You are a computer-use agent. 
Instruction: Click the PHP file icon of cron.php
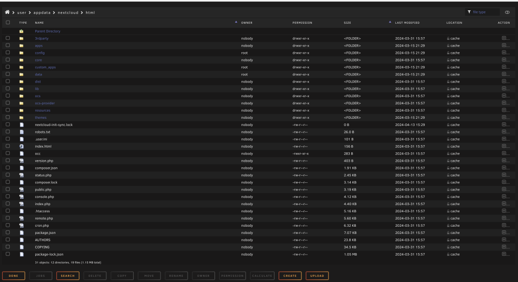[21, 225]
